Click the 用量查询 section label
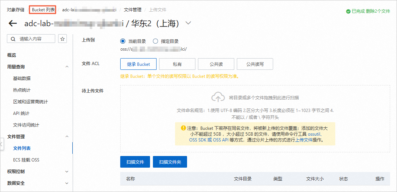Viewport: 397px width, 192px height. point(16,67)
